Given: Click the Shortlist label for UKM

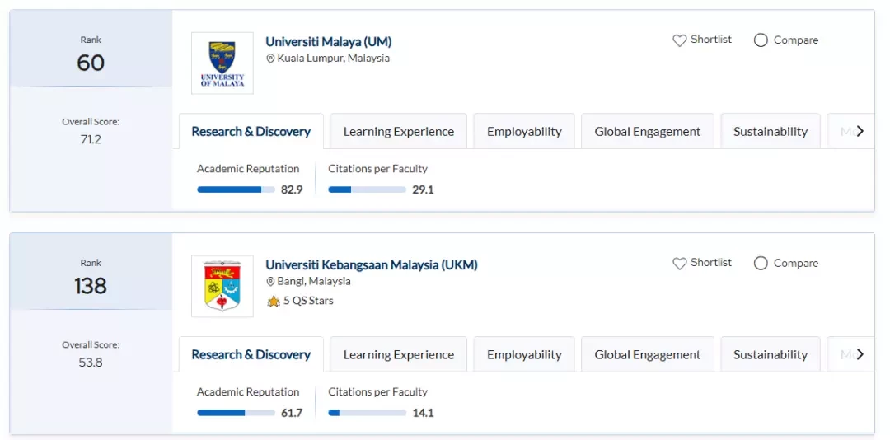Looking at the screenshot, I should click(x=710, y=263).
